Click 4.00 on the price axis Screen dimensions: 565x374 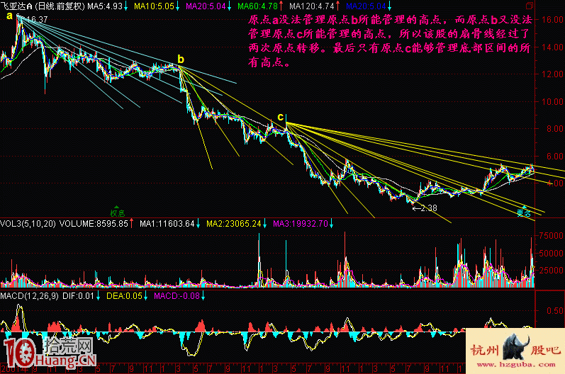555,183
